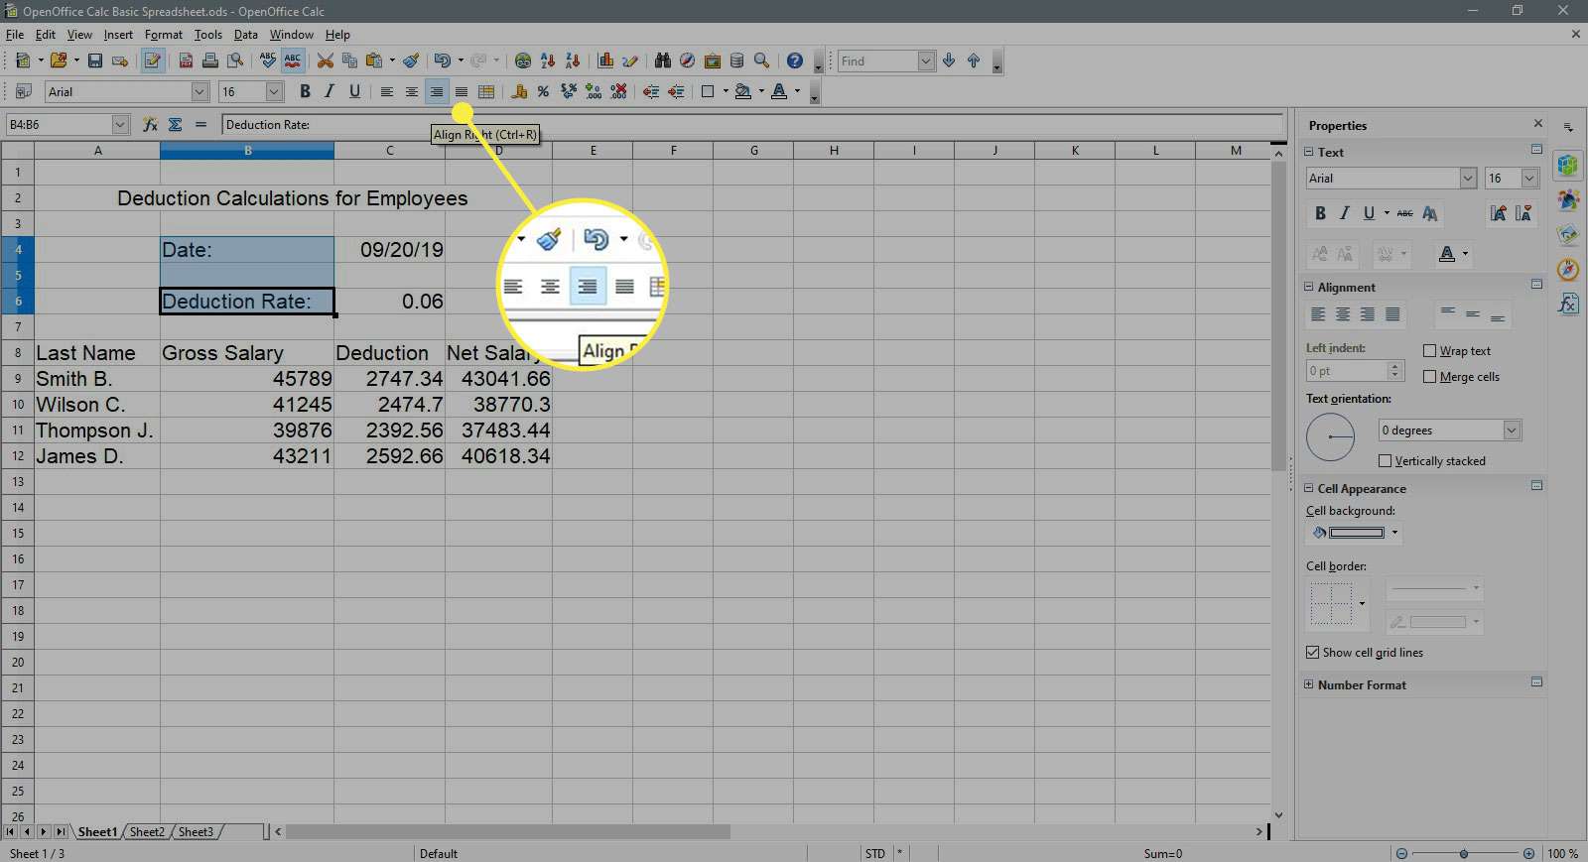Click Align Right in formatting toolbar
The image size is (1588, 862).
click(x=436, y=91)
